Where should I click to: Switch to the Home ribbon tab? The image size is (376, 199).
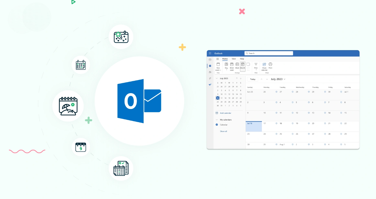tap(225, 59)
